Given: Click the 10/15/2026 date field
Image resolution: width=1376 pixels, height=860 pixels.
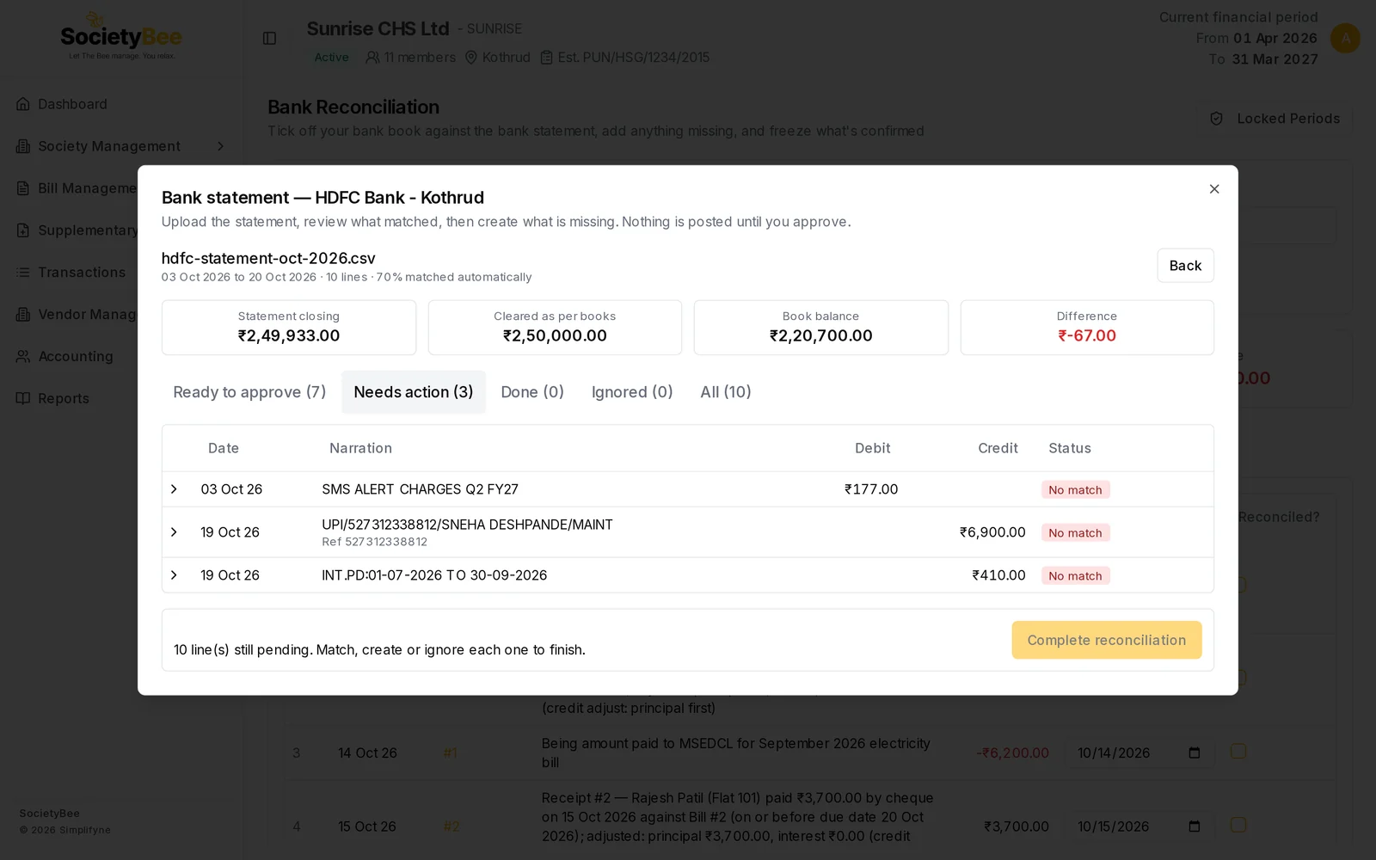Looking at the screenshot, I should click(x=1139, y=826).
